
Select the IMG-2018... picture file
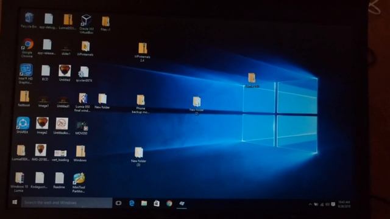coord(40,153)
